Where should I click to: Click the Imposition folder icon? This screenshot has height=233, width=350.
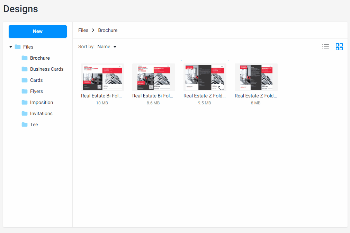(25, 102)
